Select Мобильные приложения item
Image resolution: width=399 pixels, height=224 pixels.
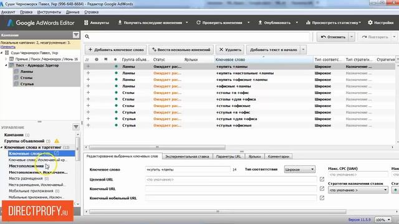coord(31,191)
